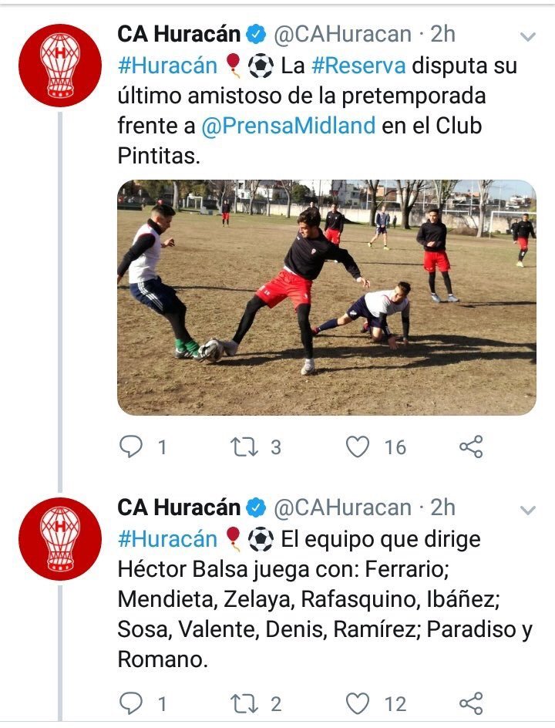Open #Huracán hashtag in first tweet
This screenshot has width=555, height=728.
pos(167,66)
